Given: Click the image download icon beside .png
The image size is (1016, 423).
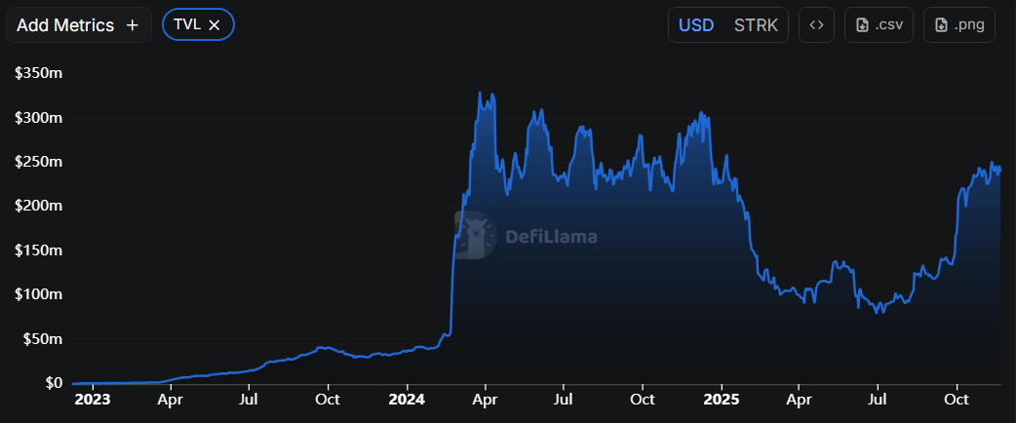Looking at the screenshot, I should pos(941,25).
